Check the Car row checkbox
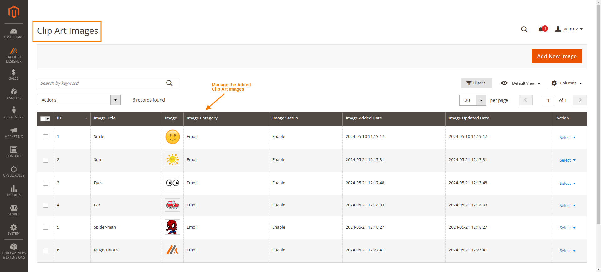Screen dimensions: 601x272 [45, 205]
